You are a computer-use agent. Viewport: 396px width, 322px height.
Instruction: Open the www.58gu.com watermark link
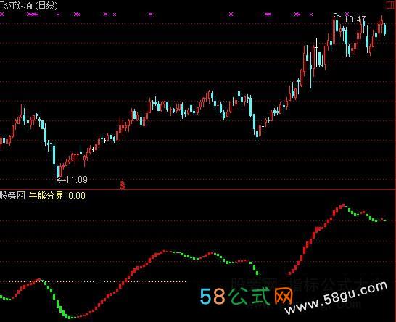coord(336,297)
